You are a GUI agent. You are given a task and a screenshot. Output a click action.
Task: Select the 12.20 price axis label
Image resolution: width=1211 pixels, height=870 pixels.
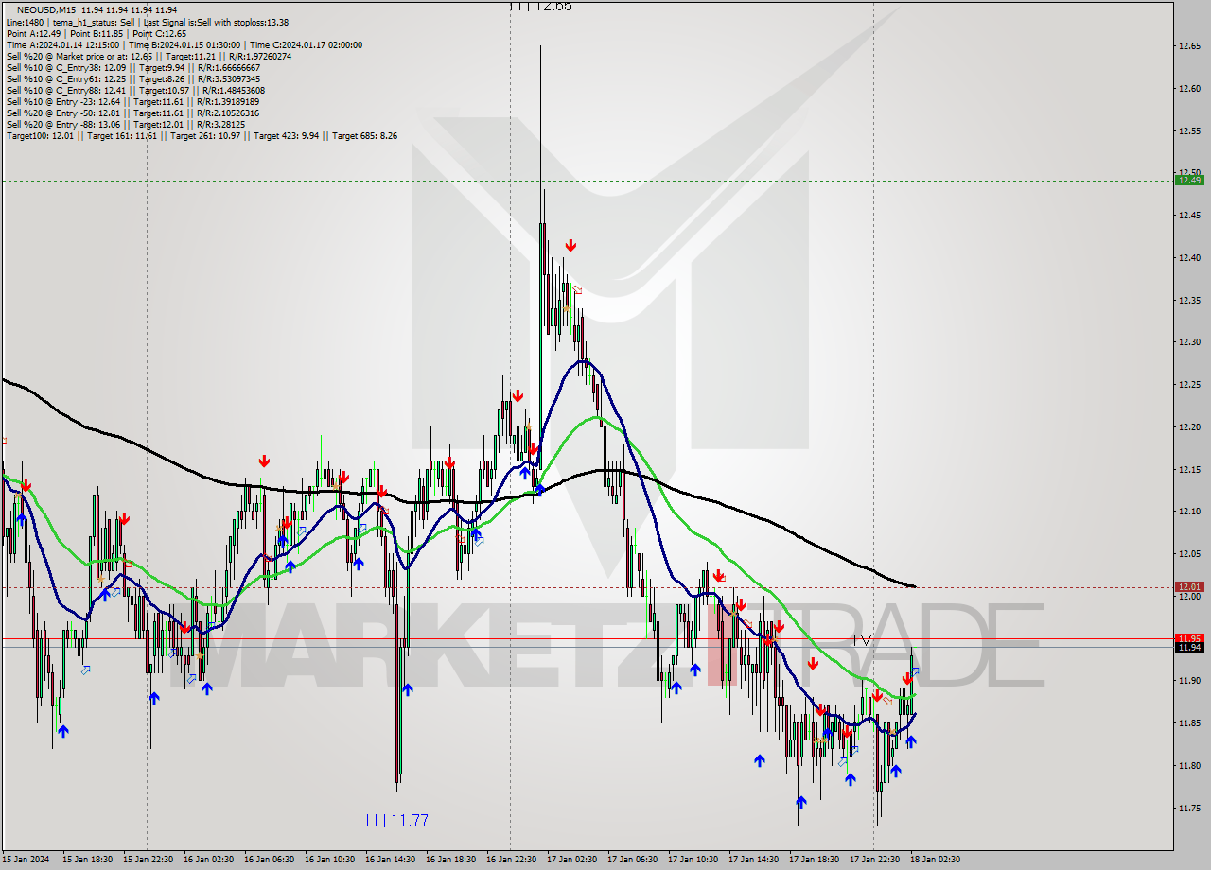1188,426
